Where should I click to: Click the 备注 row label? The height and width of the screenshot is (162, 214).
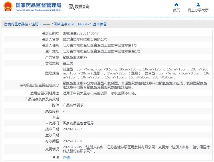pyautogui.click(x=56, y=117)
